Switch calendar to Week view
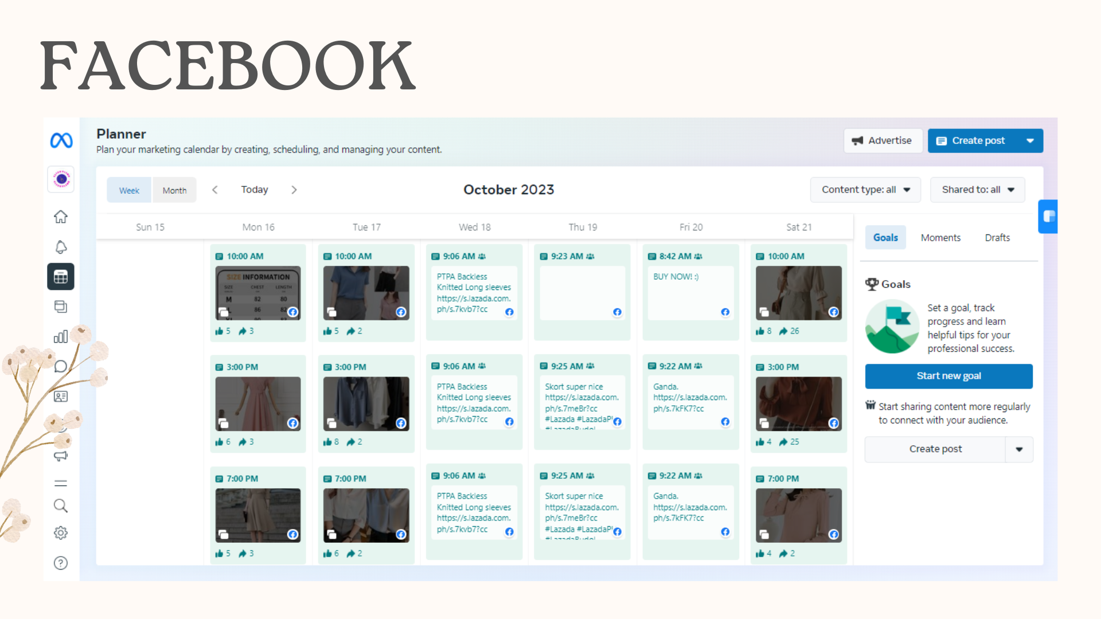Image resolution: width=1101 pixels, height=619 pixels. pos(129,190)
